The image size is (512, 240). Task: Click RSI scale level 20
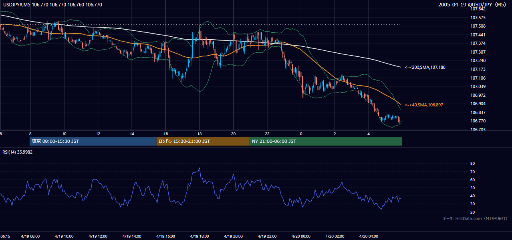[472, 212]
